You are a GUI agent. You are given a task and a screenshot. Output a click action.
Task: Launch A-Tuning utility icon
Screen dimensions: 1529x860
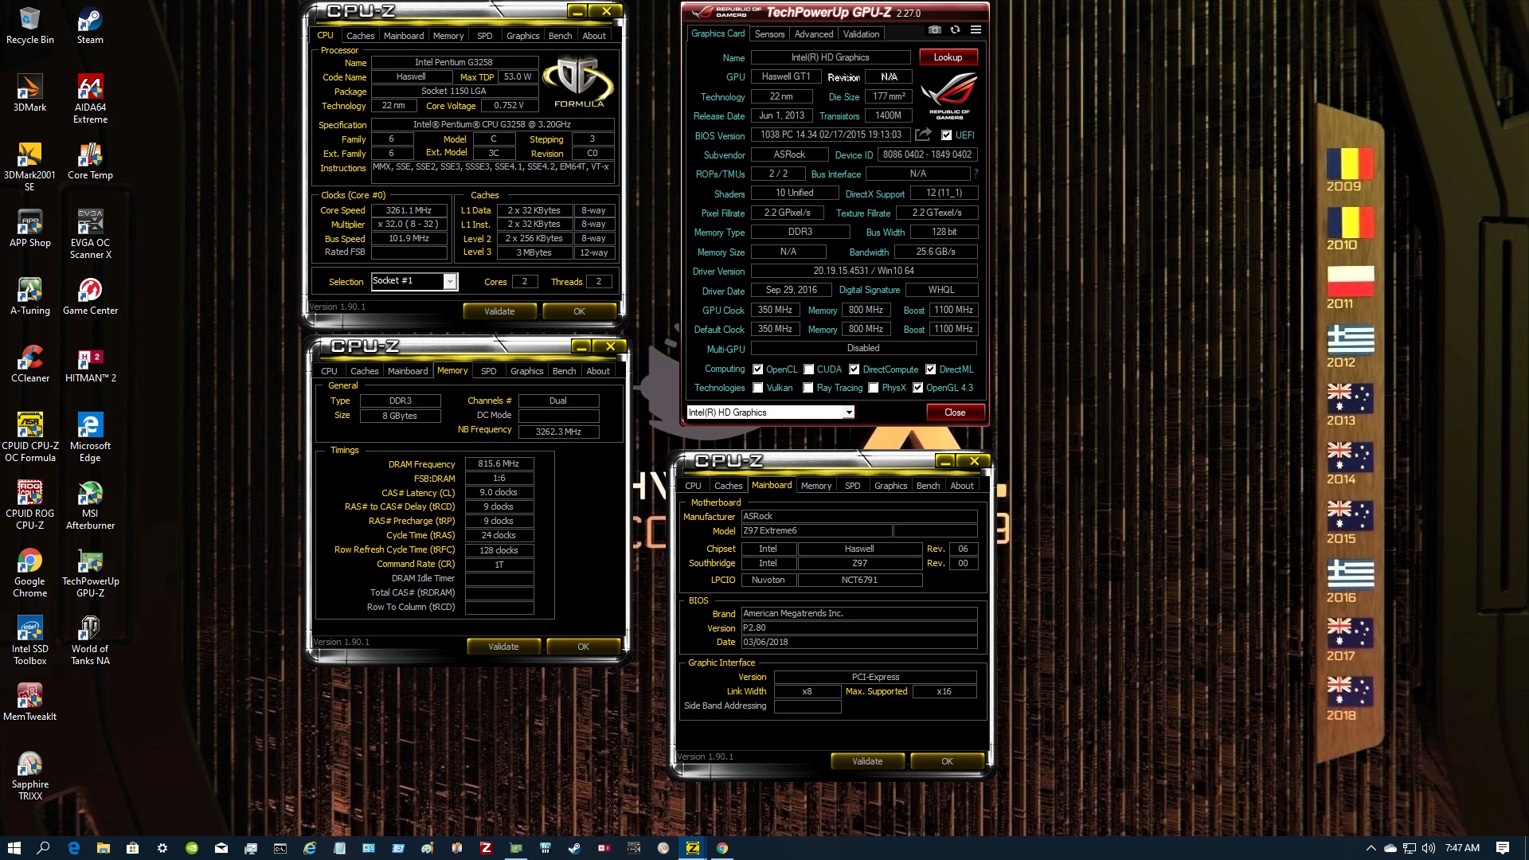29,297
